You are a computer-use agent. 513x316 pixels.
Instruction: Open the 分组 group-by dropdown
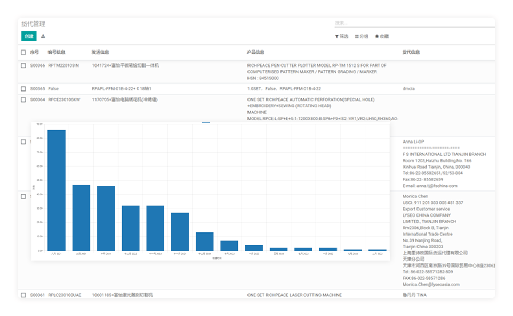(362, 37)
